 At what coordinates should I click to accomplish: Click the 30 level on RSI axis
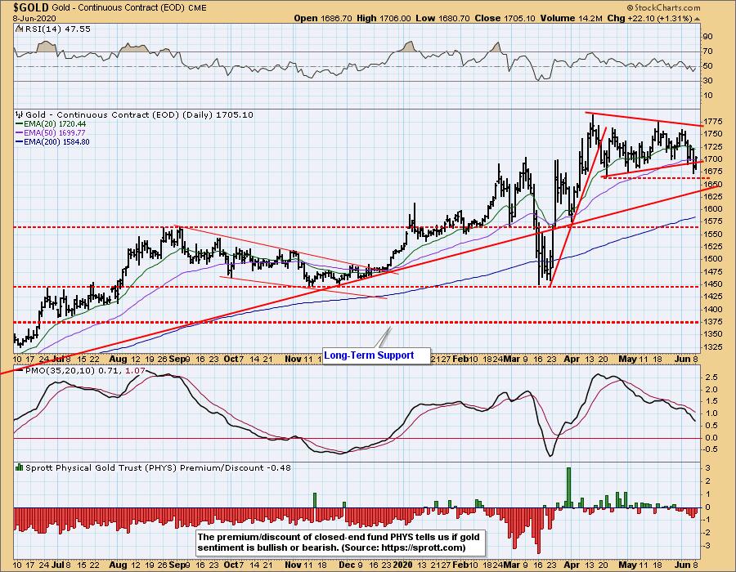(707, 81)
